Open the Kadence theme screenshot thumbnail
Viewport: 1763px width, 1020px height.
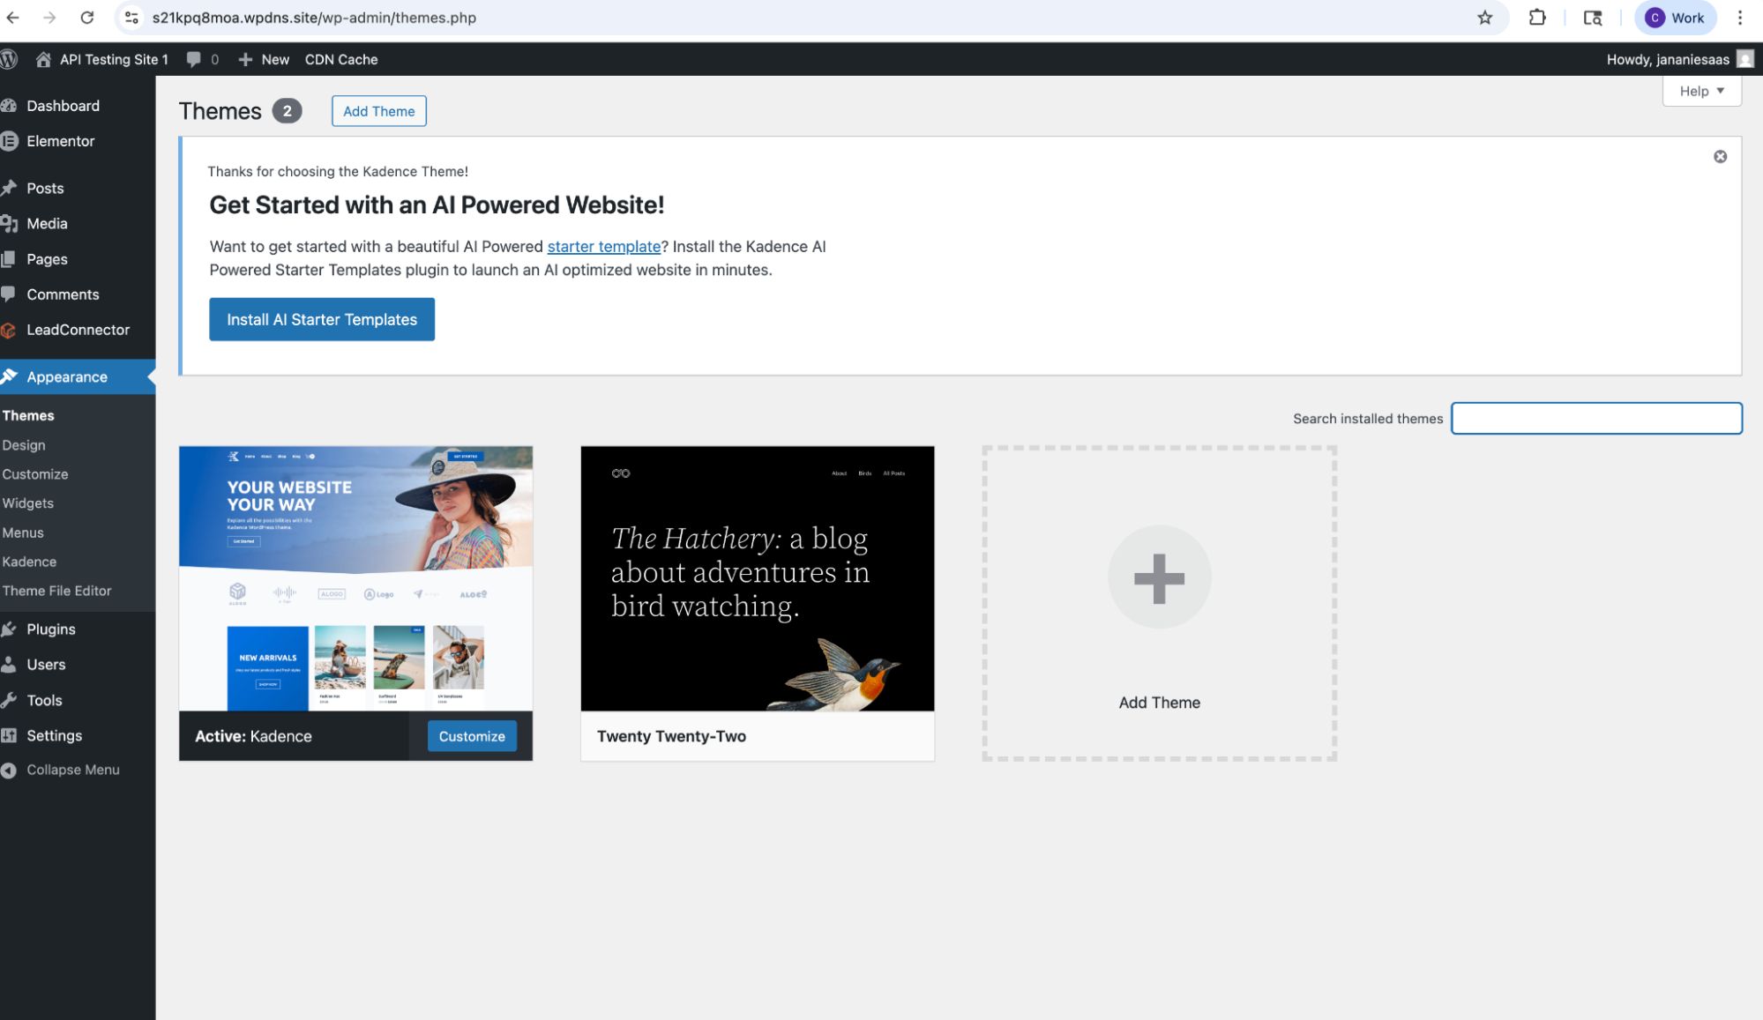tap(355, 578)
